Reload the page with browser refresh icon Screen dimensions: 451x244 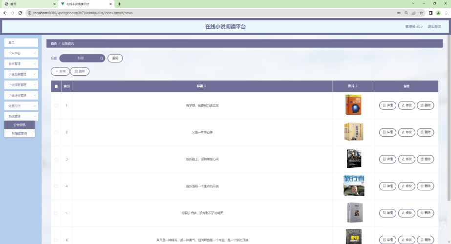[20, 13]
